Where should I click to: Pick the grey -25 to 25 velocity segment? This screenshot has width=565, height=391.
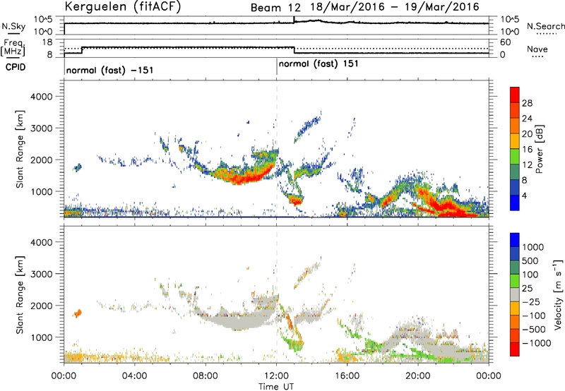tap(515, 294)
